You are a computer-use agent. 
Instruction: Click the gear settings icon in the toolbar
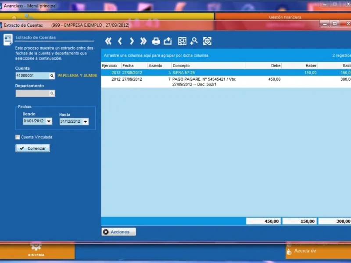click(207, 41)
